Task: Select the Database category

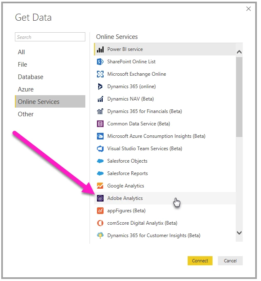Action: pos(50,77)
